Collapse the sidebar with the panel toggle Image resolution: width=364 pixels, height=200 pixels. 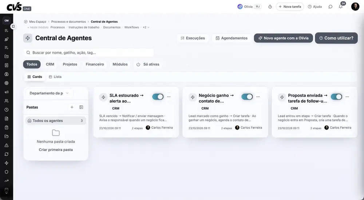[x=13, y=26]
